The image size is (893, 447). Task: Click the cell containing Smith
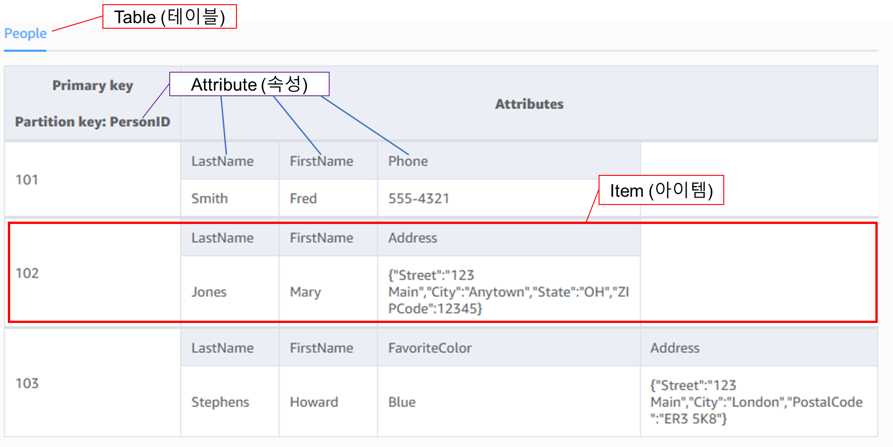tap(210, 198)
